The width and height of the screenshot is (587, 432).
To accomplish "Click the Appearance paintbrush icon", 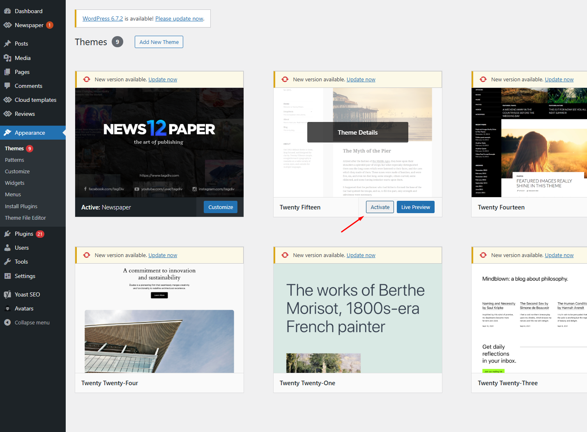I will (7, 133).
